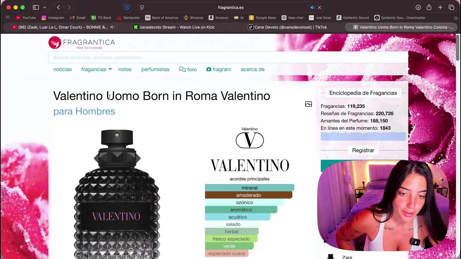Select the verde accord bar
461x259 pixels.
coord(229,246)
